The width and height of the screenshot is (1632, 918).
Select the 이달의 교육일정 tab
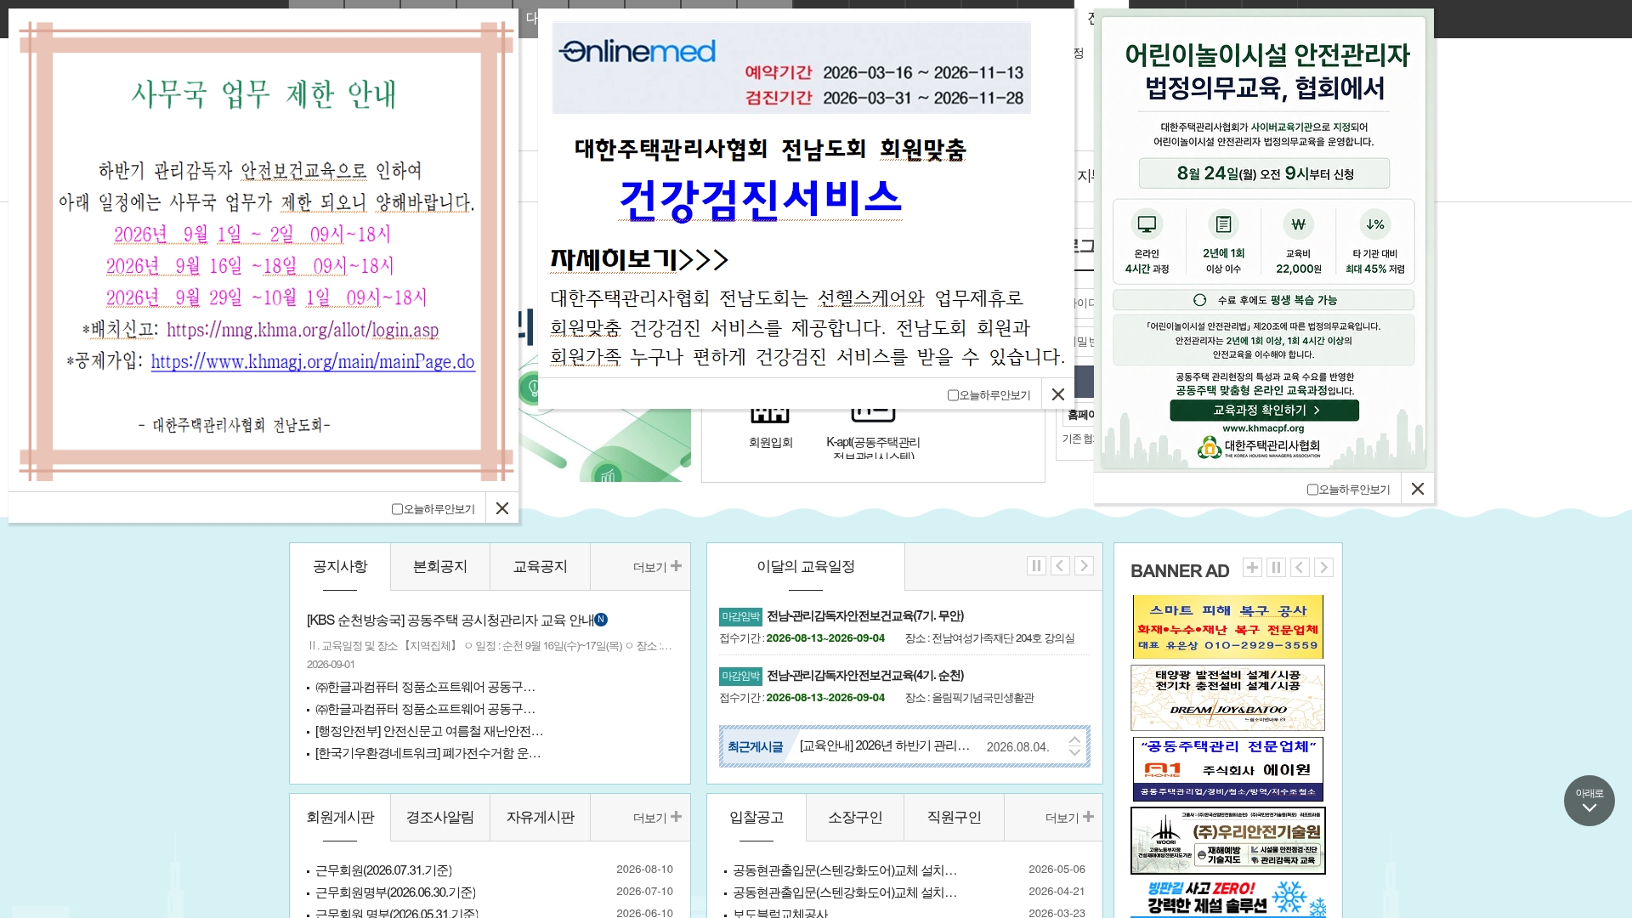(x=806, y=567)
